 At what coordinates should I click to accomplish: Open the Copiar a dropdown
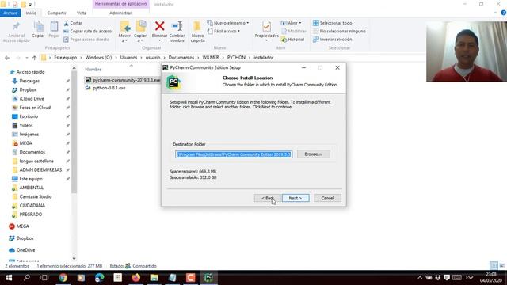(140, 32)
